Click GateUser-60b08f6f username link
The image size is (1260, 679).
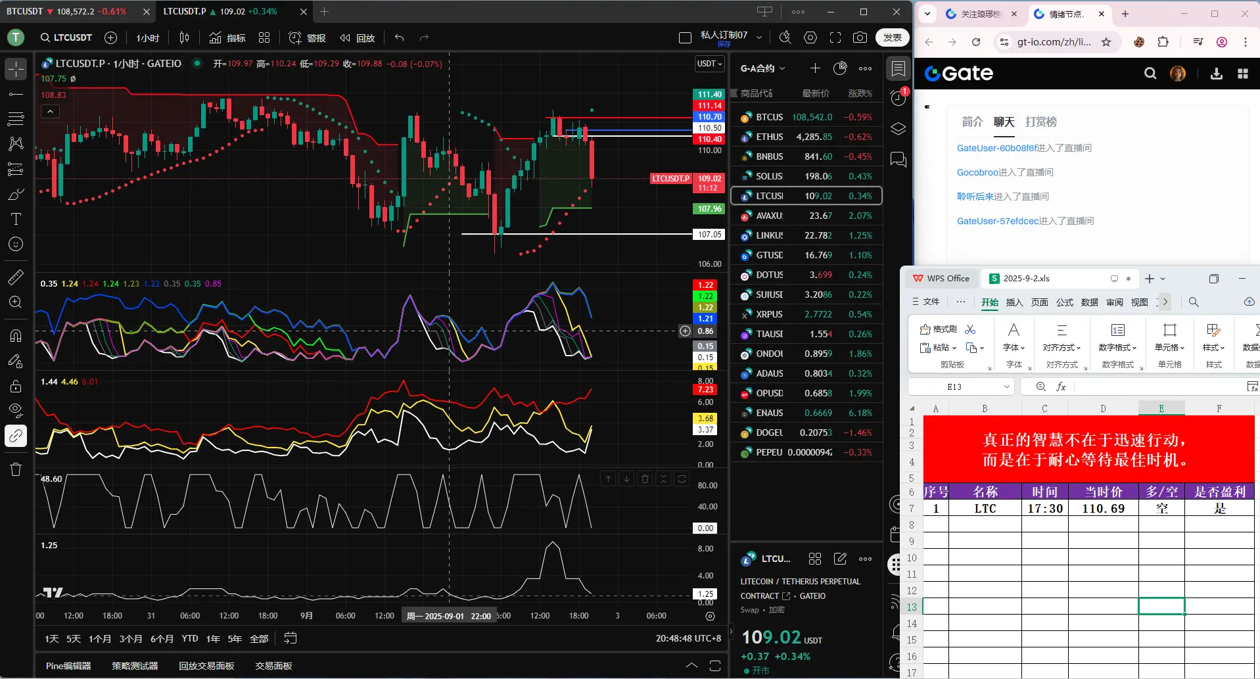pos(996,148)
